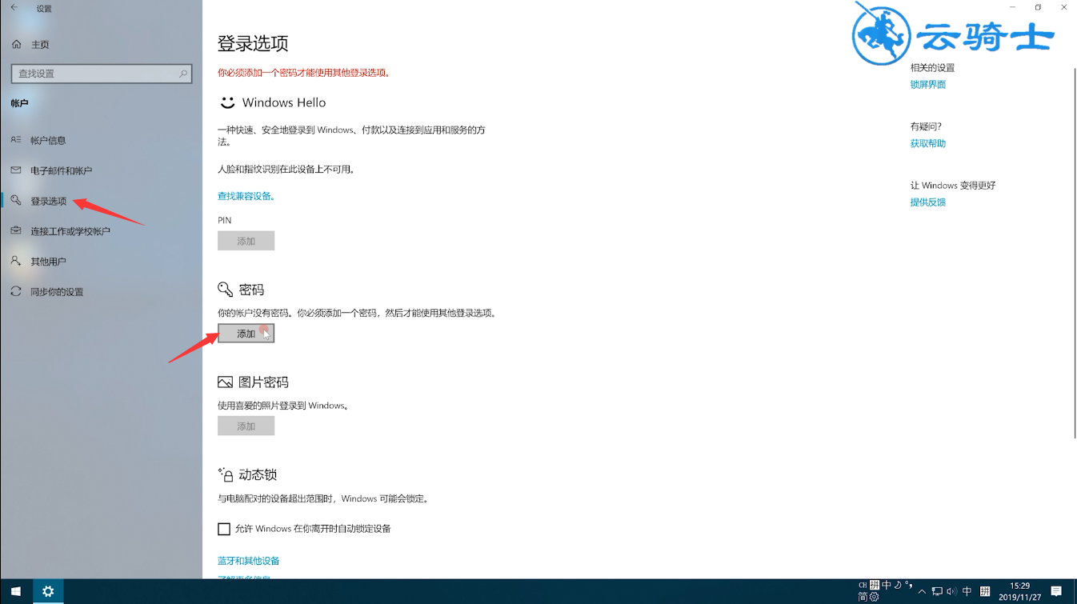Click text 人脸和指纹识别在此设备上不可用

tap(286, 170)
